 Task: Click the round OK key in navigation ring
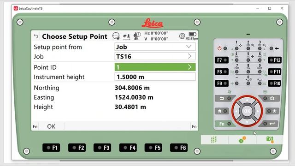247,111
